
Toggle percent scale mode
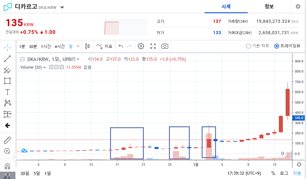click(273, 173)
